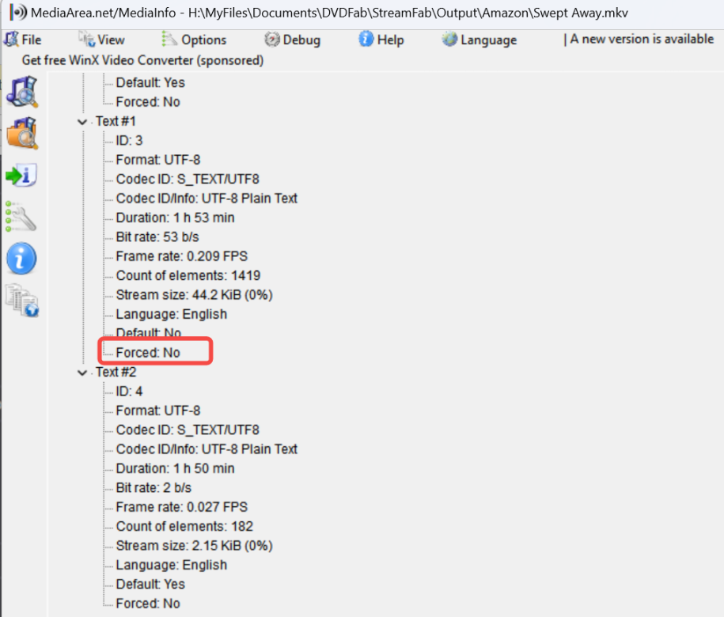Viewport: 724px width, 617px height.
Task: Select Frame rate: 0.209 FPS row
Action: tap(181, 256)
